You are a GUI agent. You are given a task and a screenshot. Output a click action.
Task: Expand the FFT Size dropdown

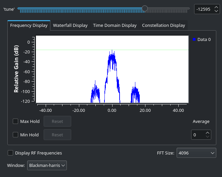click(x=196, y=153)
